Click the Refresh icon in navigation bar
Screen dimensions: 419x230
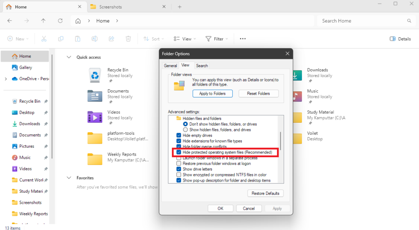pos(60,21)
